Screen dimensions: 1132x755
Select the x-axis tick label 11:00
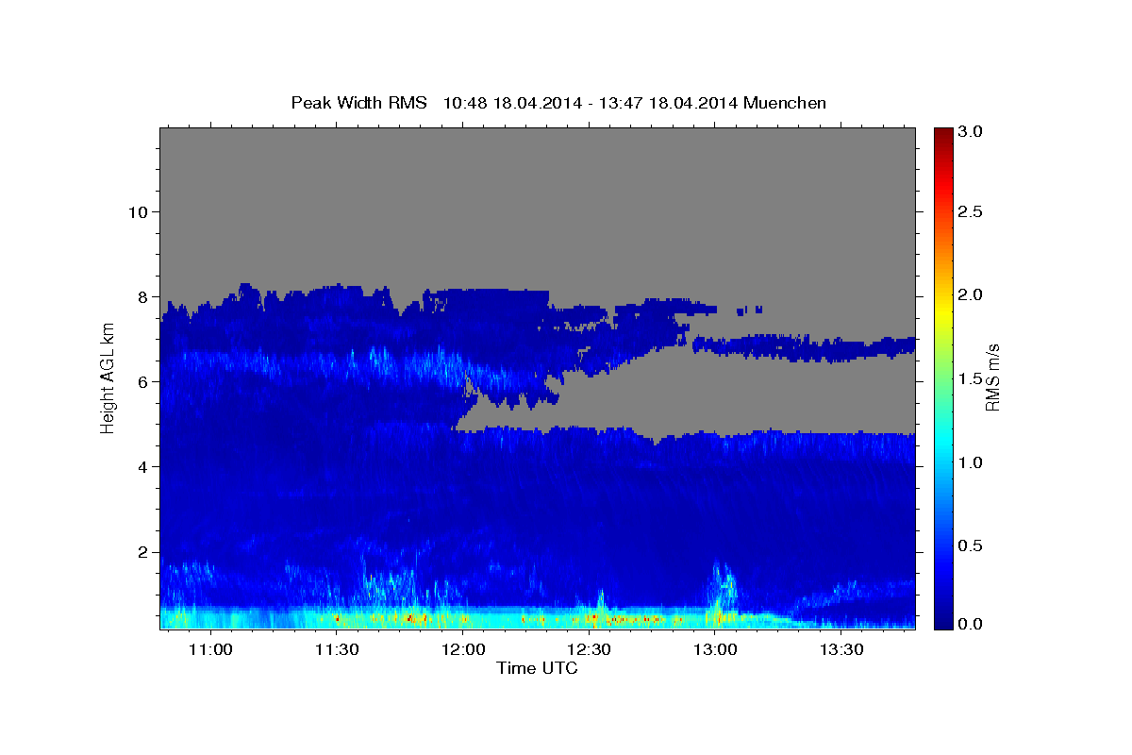[210, 650]
